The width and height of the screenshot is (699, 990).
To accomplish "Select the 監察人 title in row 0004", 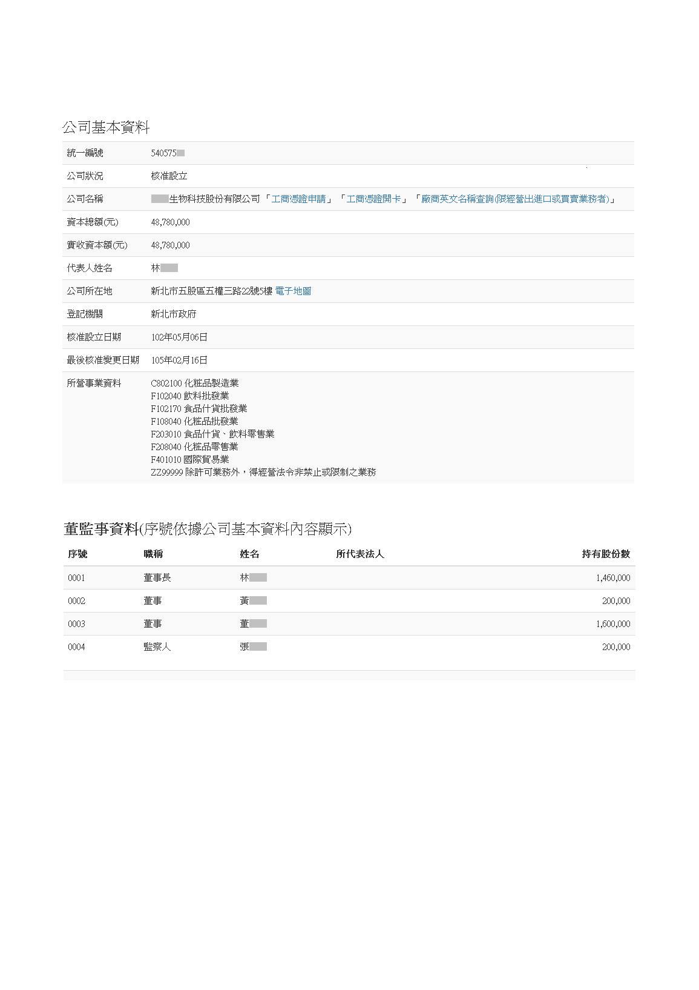I will [x=157, y=647].
